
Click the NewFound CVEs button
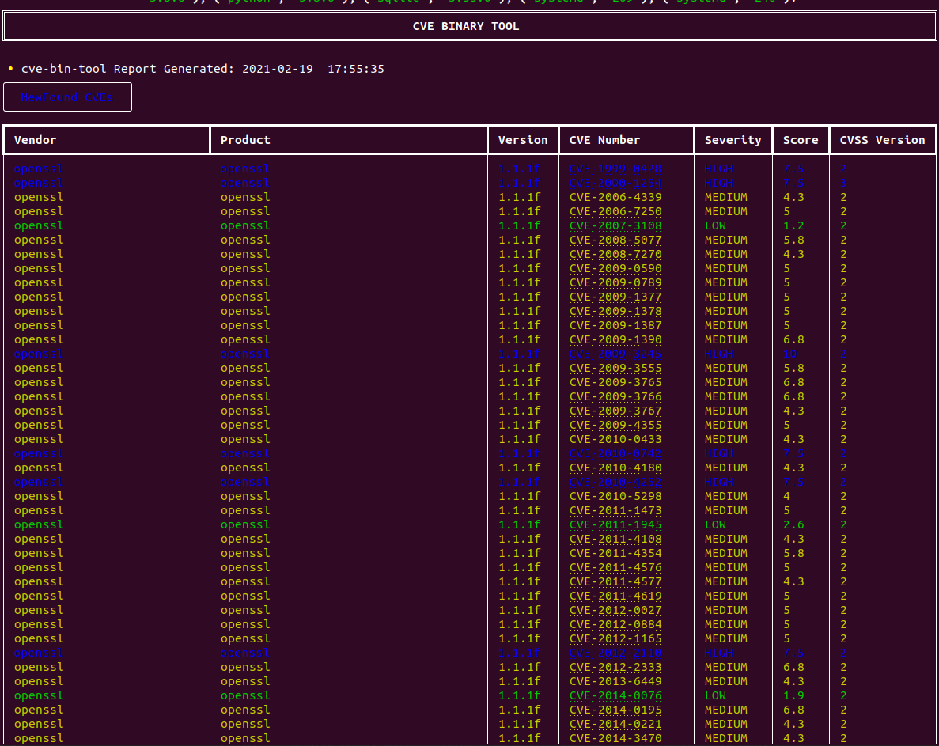[66, 97]
